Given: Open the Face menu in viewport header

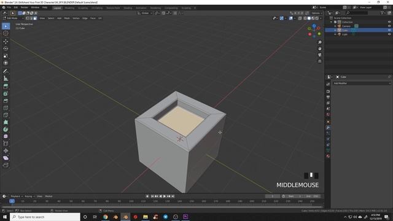Looking at the screenshot, I should pyautogui.click(x=93, y=18).
